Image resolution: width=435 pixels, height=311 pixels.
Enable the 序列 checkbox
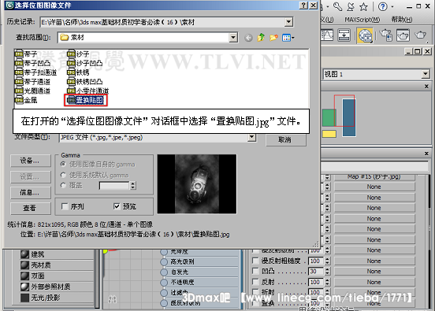coord(65,206)
